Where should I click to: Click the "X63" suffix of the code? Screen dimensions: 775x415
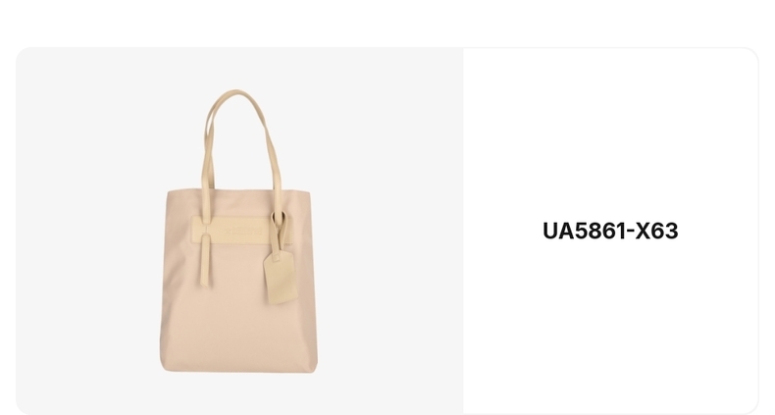coord(656,231)
